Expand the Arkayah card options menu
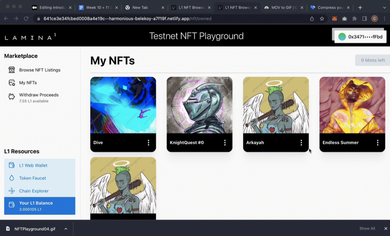390x236 pixels. 301,142
